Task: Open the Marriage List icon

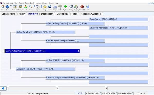Action: click(21, 7)
